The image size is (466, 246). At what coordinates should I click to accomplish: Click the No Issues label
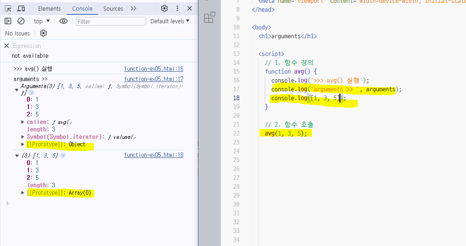coord(18,33)
